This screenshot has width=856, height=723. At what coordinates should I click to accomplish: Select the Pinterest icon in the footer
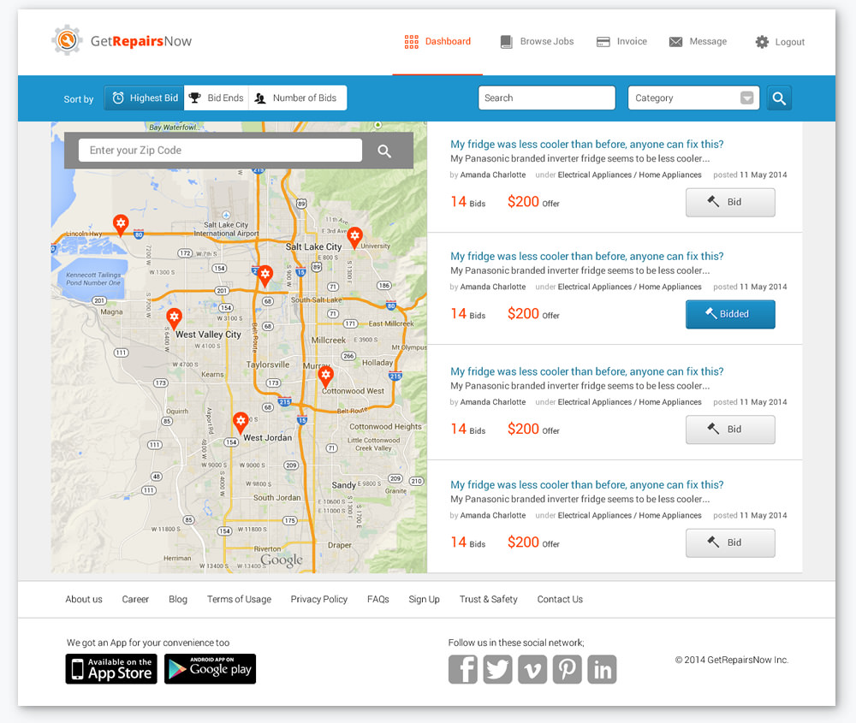point(568,669)
